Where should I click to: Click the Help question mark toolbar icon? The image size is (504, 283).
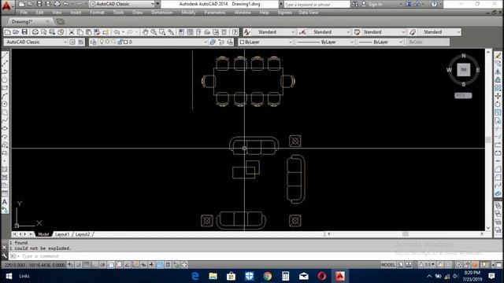pos(235,32)
